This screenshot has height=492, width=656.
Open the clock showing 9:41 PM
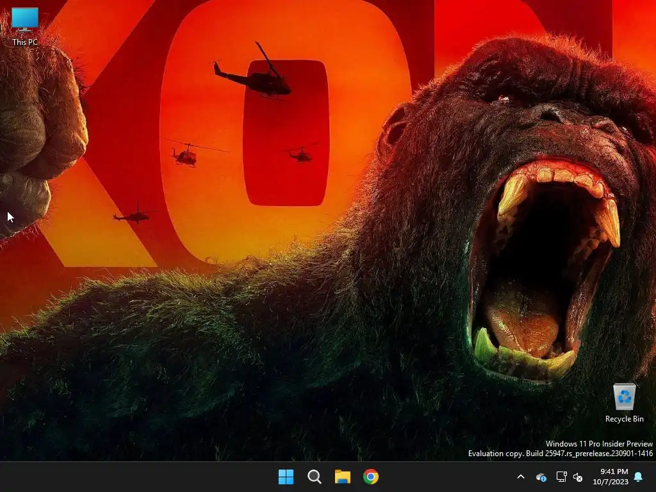[611, 477]
